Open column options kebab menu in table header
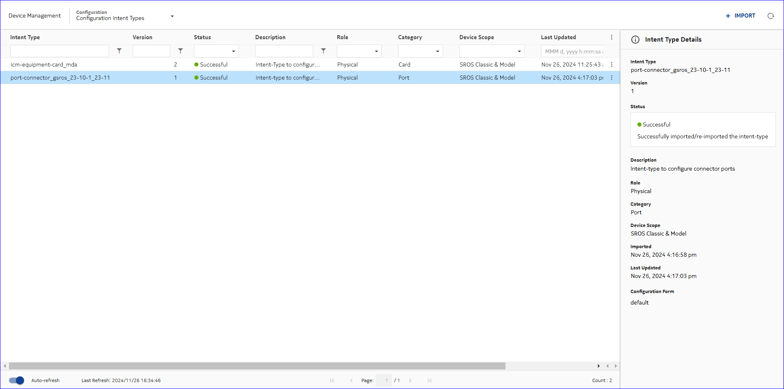Viewport: 784px width, 389px height. tap(611, 37)
